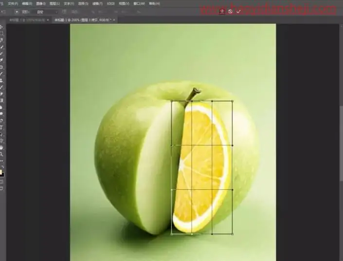Select the Rectangle shape tool
This screenshot has width=343, height=261.
[x=1, y=141]
